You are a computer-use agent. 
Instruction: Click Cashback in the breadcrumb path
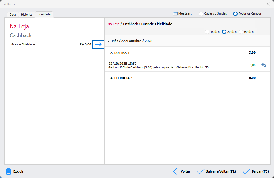click(x=130, y=24)
